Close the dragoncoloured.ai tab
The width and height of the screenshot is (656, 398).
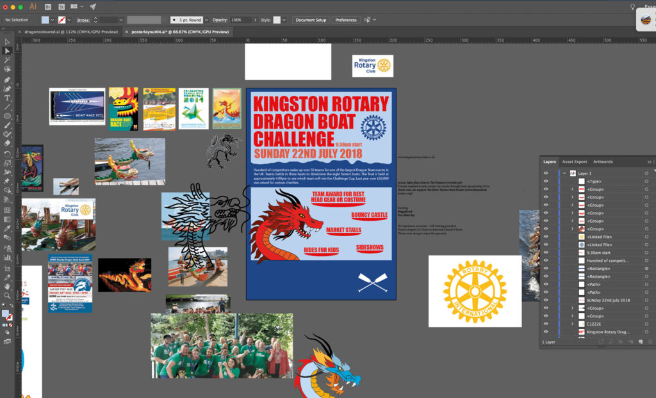tap(20, 32)
